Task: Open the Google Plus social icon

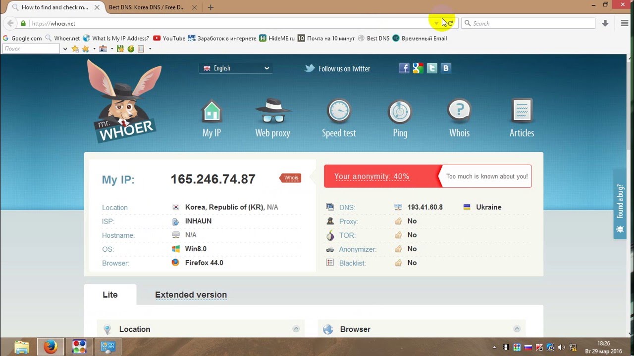Action: pyautogui.click(x=418, y=68)
